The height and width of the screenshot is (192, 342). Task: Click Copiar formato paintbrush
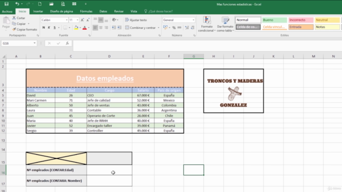point(25,29)
